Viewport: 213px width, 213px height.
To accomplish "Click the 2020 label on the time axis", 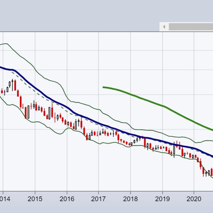I will click(x=194, y=198).
